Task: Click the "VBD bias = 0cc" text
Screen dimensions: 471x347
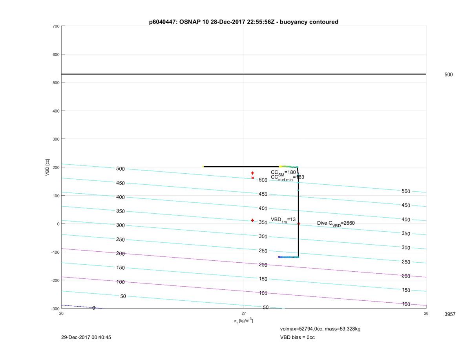Action: tap(298, 337)
